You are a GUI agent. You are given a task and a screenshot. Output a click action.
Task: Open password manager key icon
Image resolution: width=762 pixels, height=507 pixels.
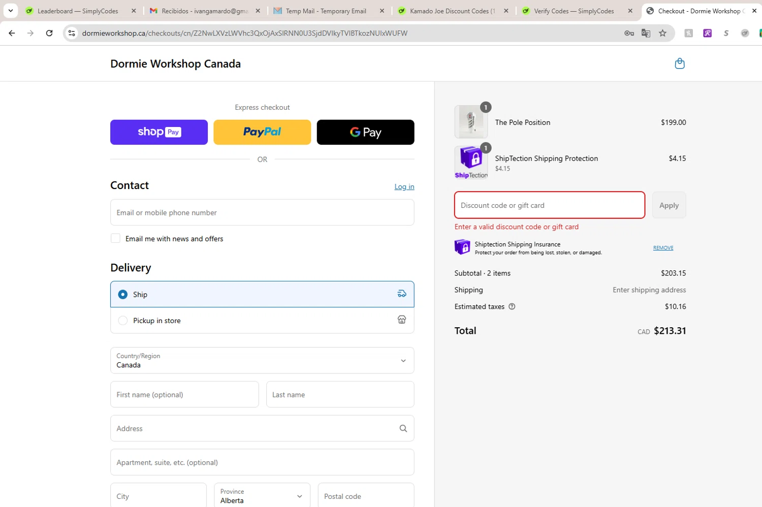[x=629, y=33]
